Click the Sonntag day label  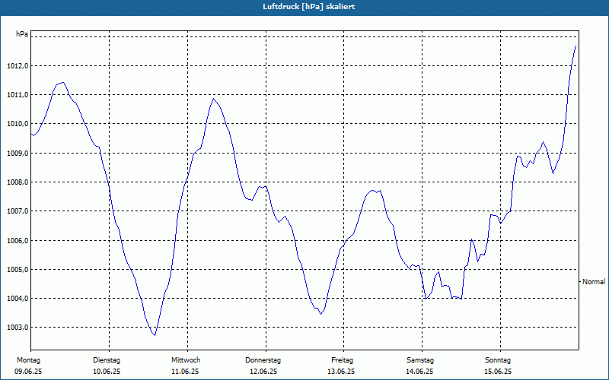click(x=498, y=360)
